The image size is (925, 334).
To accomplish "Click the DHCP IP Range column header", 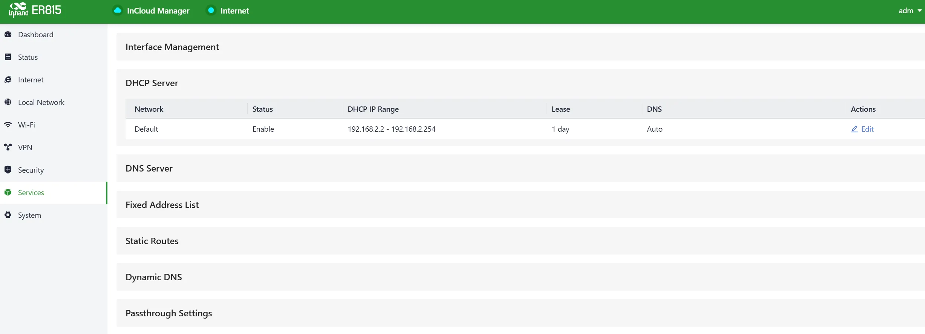I will coord(373,109).
